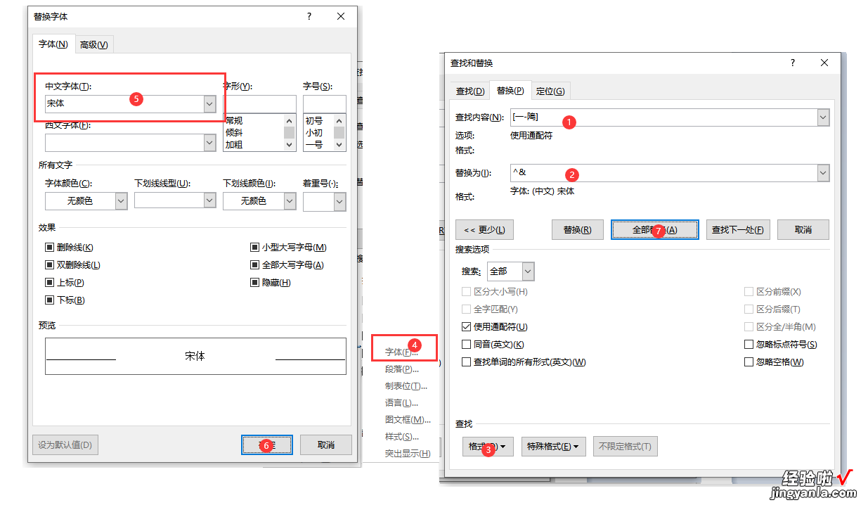Click 替换(R) button
868x505 pixels.
[578, 230]
